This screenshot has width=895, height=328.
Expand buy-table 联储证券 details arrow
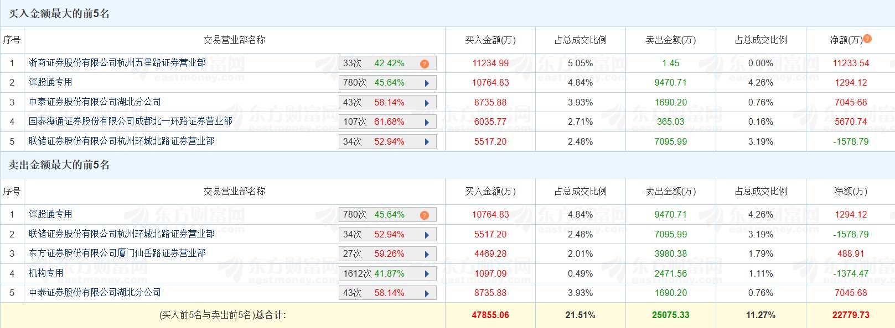coord(427,142)
